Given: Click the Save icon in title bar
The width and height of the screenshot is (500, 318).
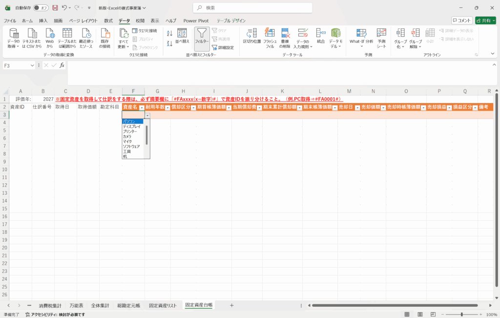Looking at the screenshot, I should coord(55,8).
